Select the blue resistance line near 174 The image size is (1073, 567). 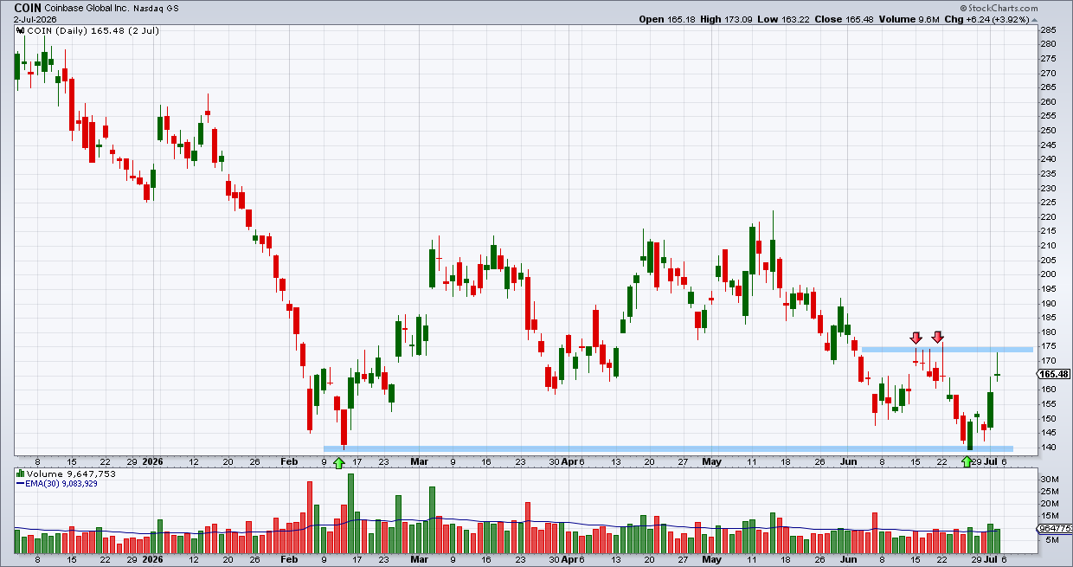click(x=947, y=350)
